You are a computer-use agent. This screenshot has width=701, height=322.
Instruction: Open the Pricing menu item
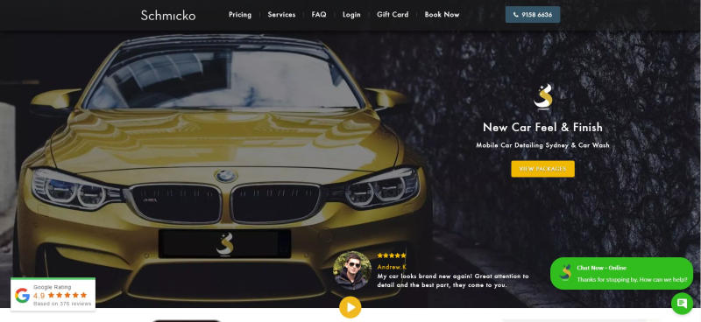240,15
